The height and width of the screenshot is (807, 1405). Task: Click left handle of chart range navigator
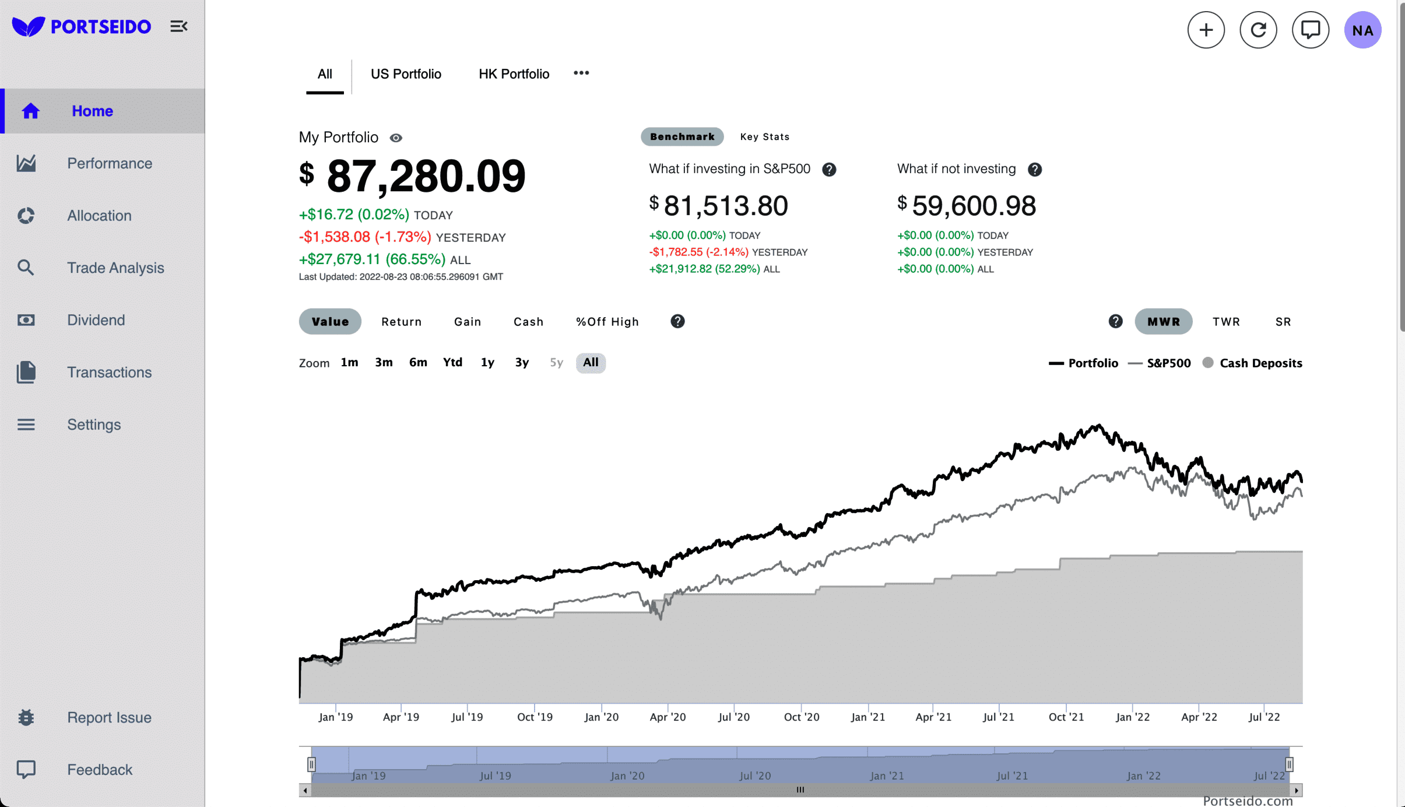311,764
